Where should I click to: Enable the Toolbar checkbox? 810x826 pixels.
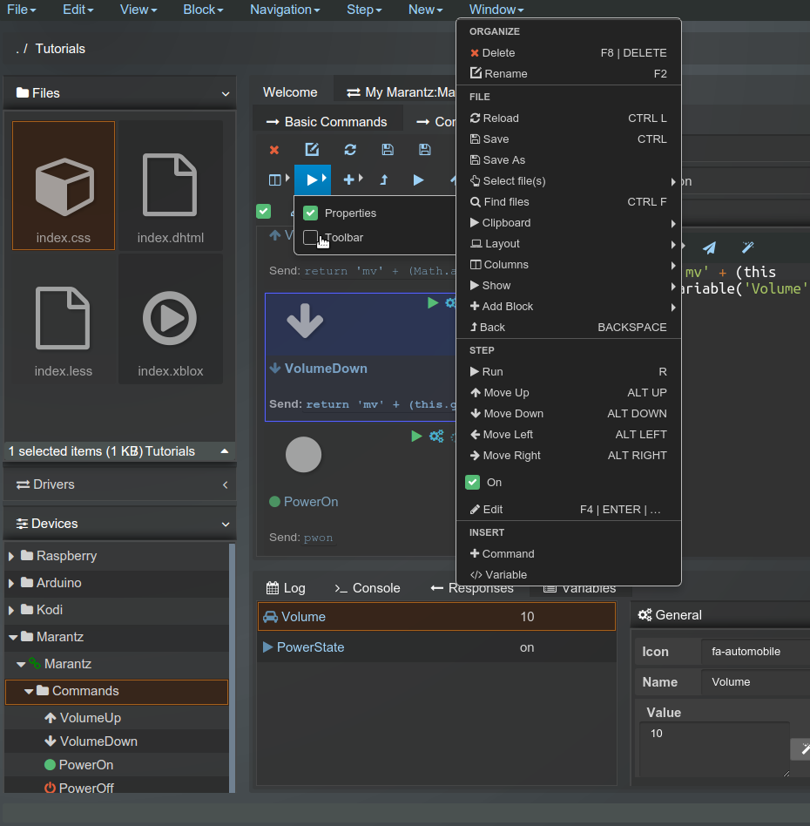311,238
